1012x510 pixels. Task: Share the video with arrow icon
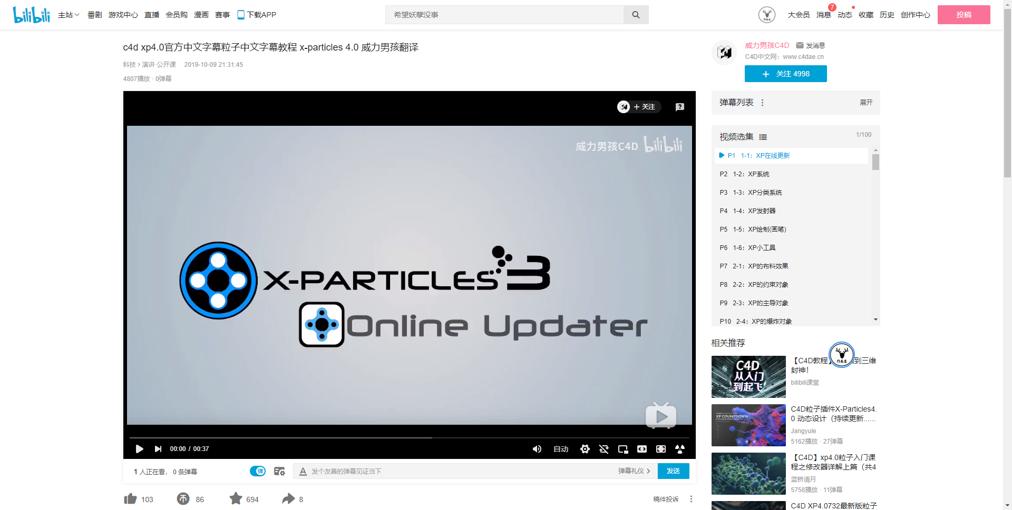click(288, 499)
